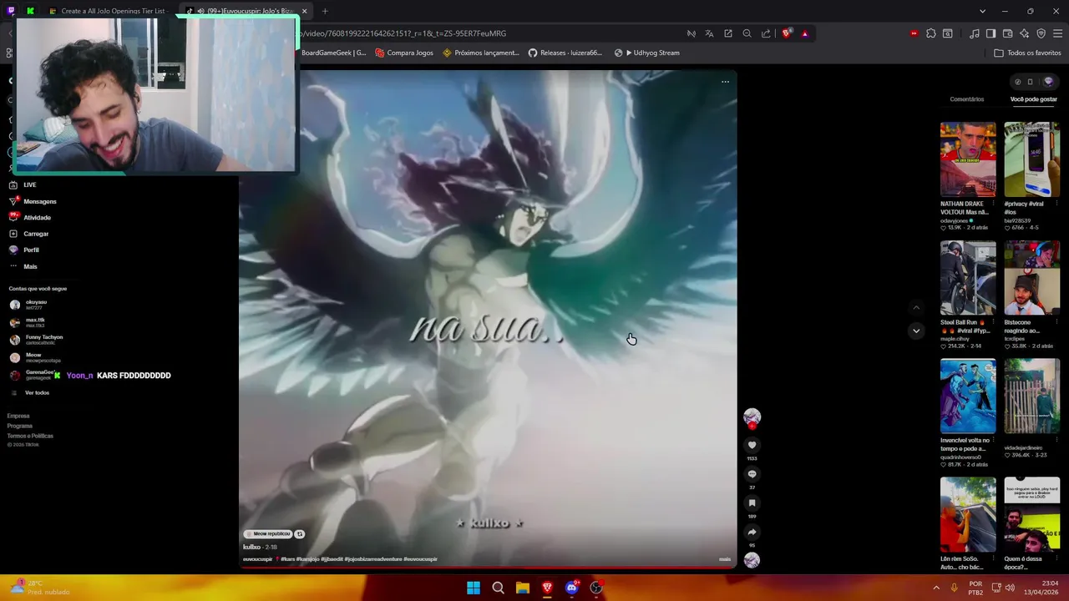The width and height of the screenshot is (1069, 601).
Task: Open the Leo AI sparkle icon
Action: pyautogui.click(x=1024, y=33)
